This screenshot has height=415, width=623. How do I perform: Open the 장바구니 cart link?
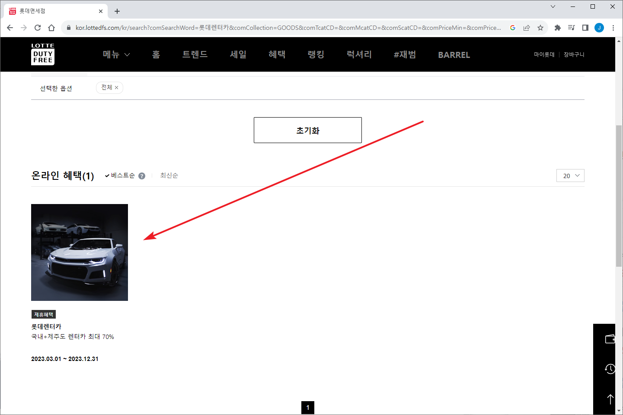pos(574,54)
